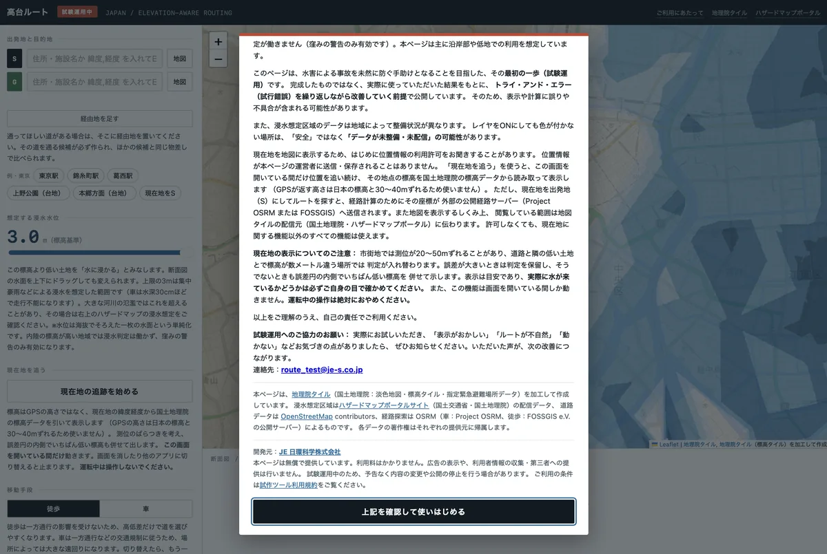The width and height of the screenshot is (827, 554).
Task: Switch travel mode to 徒歩
Action: [x=54, y=509]
